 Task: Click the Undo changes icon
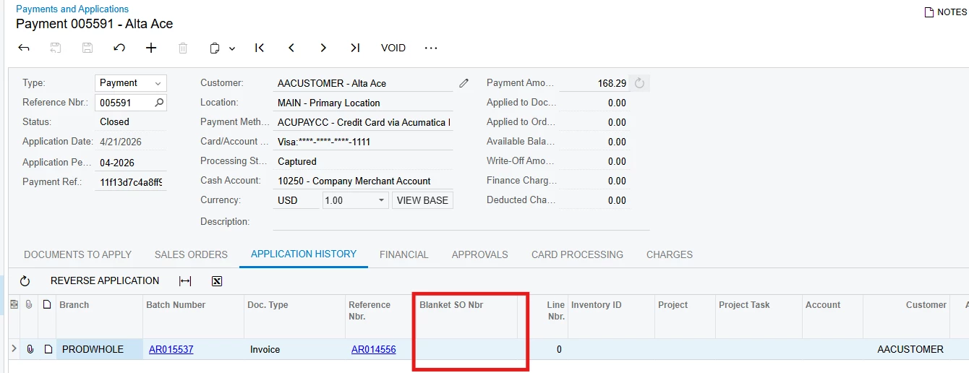point(119,48)
